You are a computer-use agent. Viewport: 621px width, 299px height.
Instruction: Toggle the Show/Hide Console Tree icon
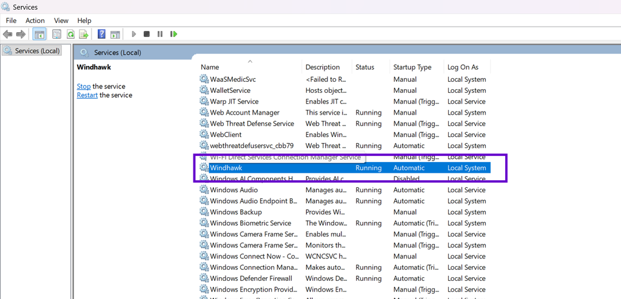coord(39,34)
